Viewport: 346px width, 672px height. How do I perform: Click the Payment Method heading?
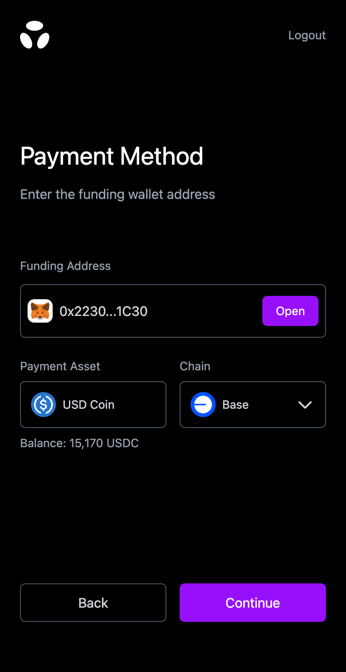[112, 156]
